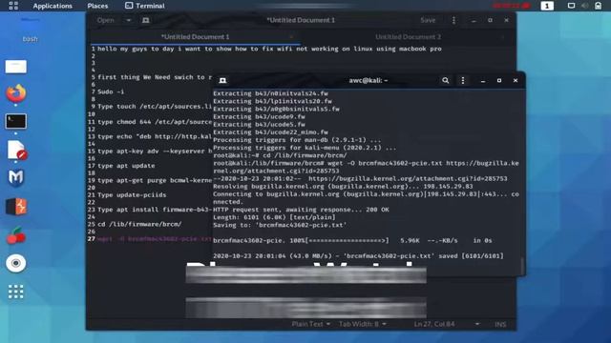Open the text editor icon in the dock
Image resolution: width=611 pixels, height=343 pixels.
coord(16,151)
